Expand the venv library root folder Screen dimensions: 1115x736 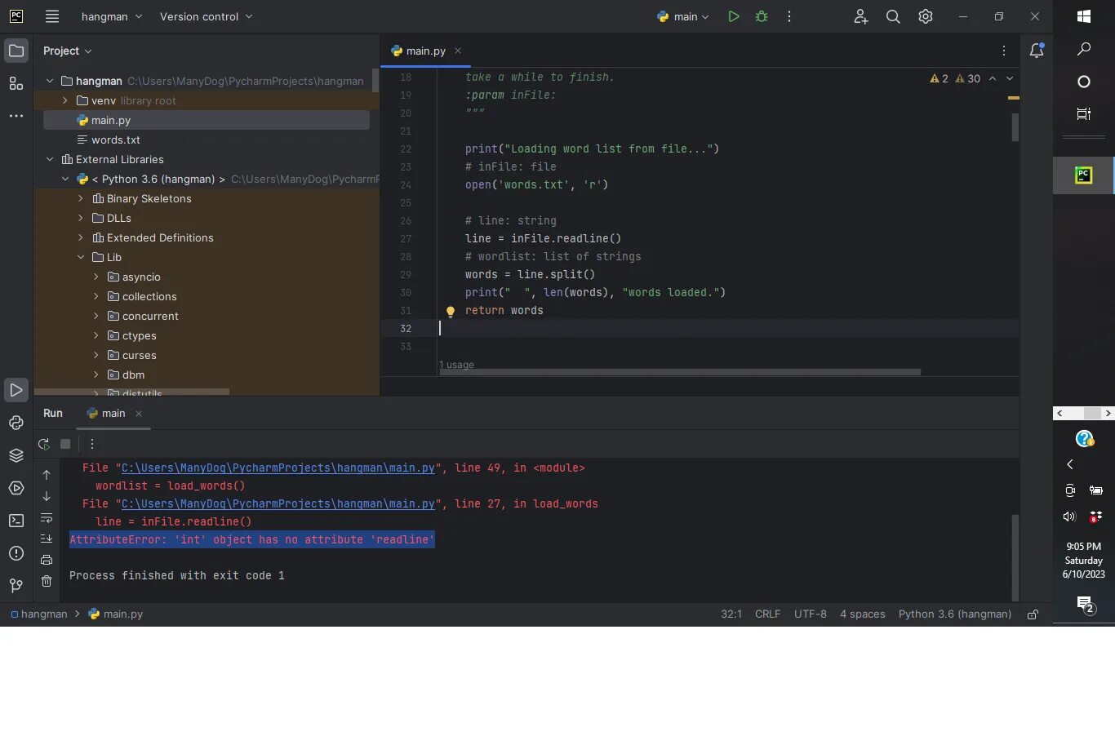tap(65, 100)
